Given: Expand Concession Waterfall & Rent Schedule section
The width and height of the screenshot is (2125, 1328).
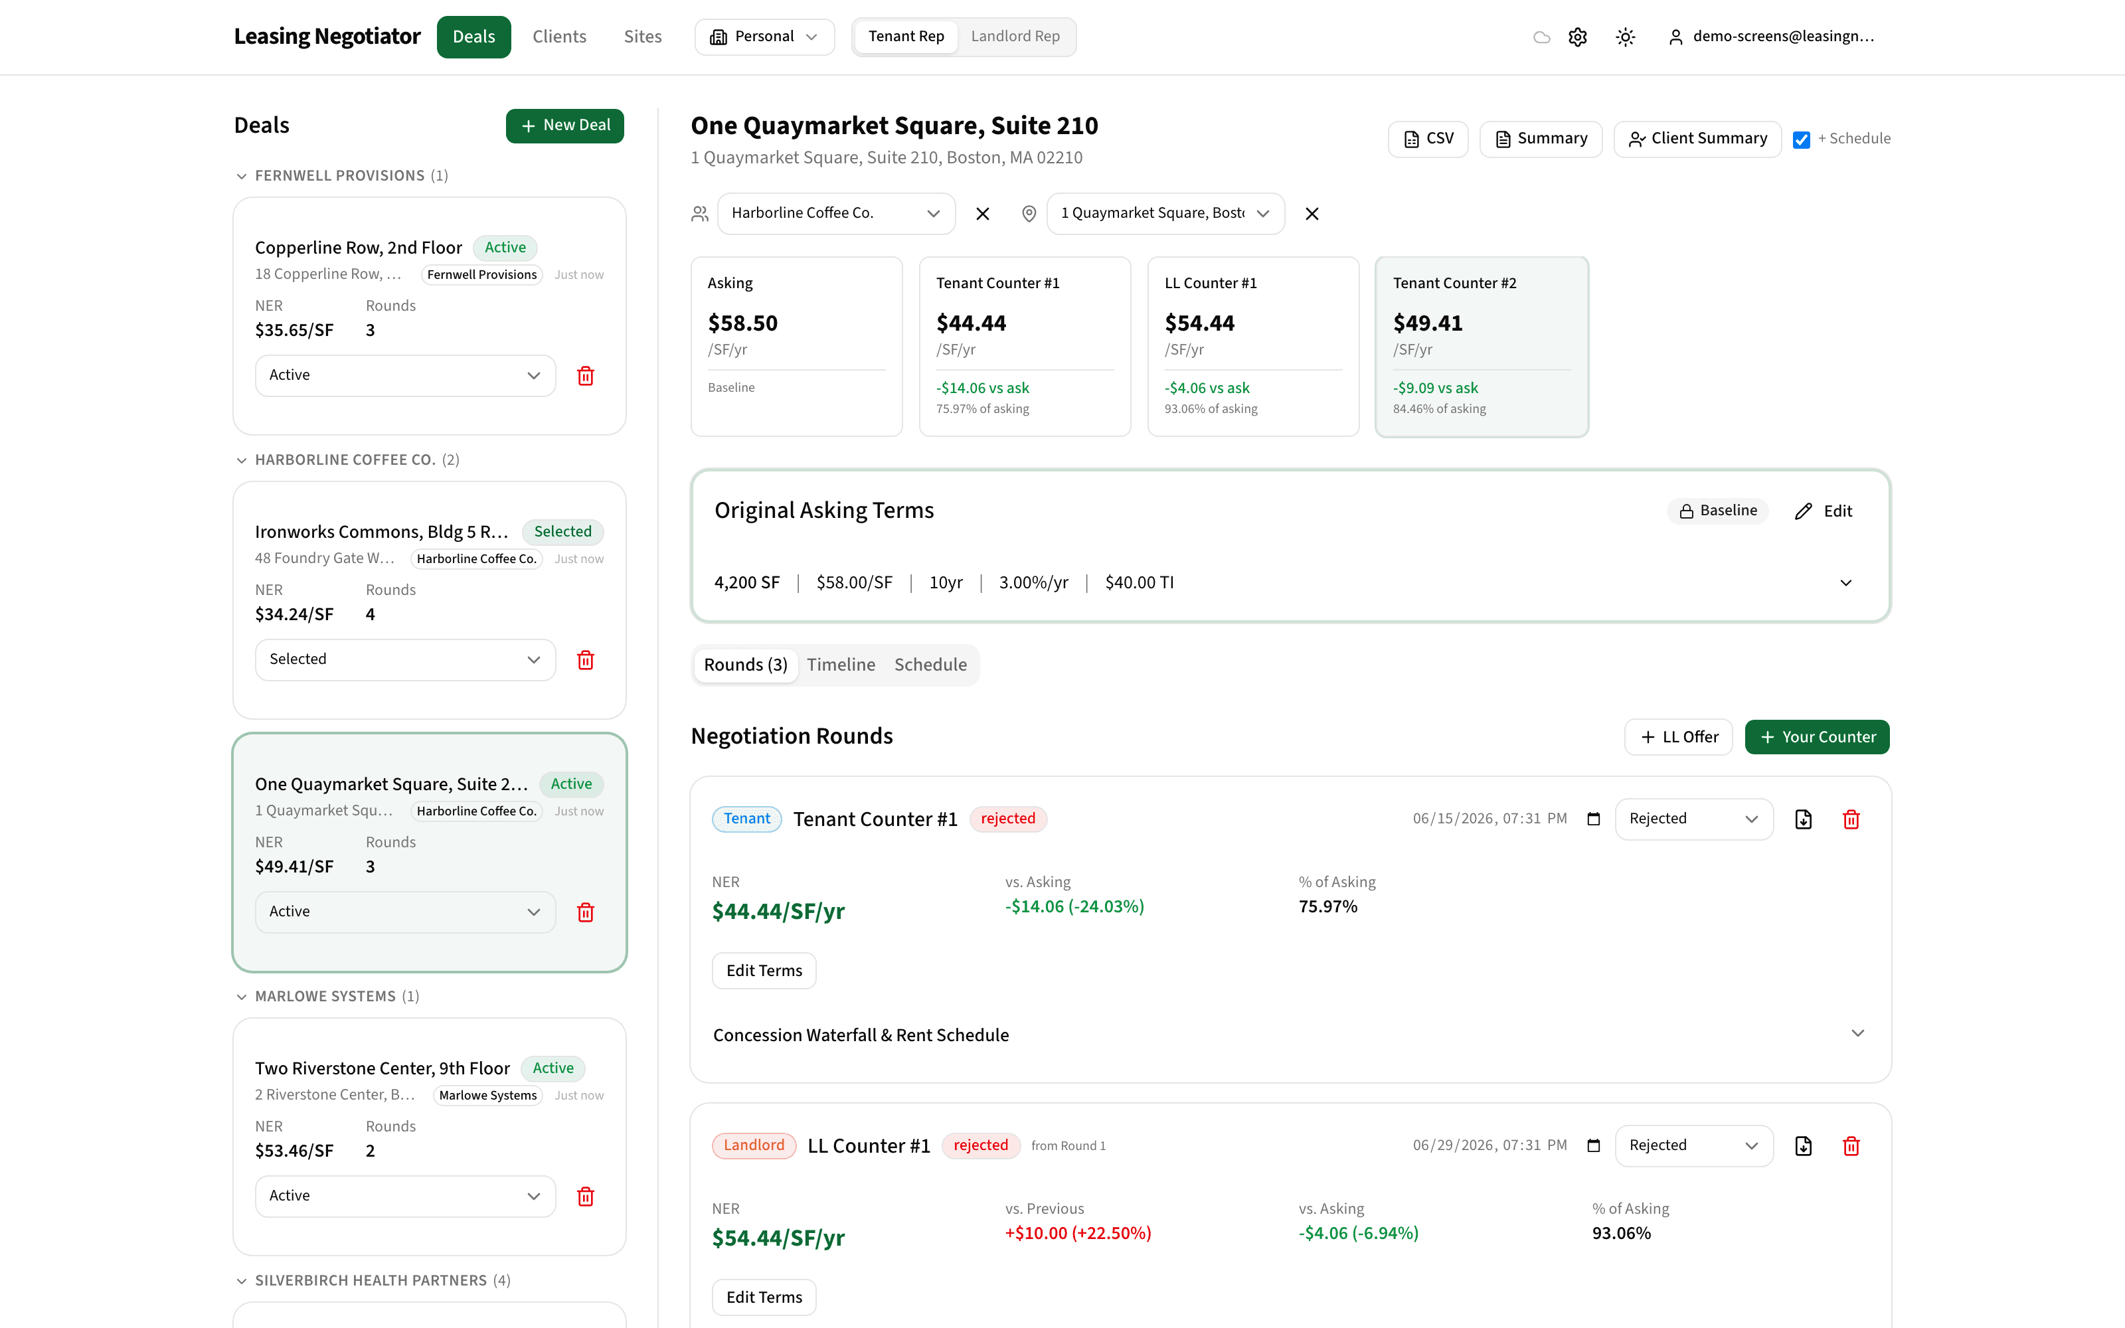Looking at the screenshot, I should pos(1290,1035).
